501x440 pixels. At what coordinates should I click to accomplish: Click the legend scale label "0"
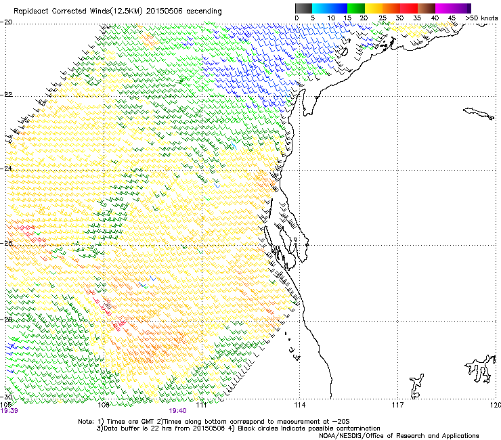(x=297, y=18)
